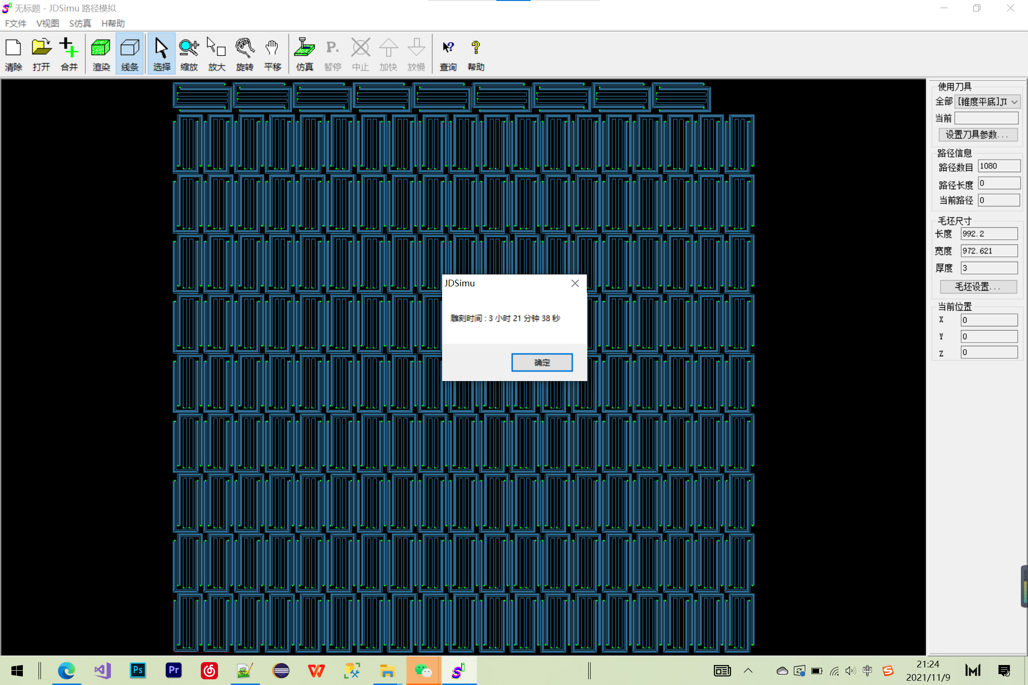Image resolution: width=1028 pixels, height=685 pixels.
Task: Open the F文件 menu
Action: (x=16, y=23)
